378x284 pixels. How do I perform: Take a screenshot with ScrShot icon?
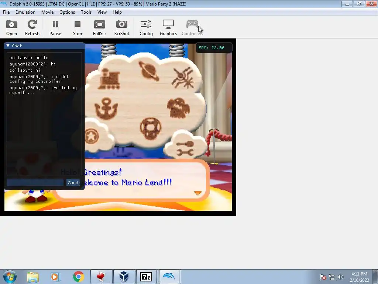(x=122, y=28)
